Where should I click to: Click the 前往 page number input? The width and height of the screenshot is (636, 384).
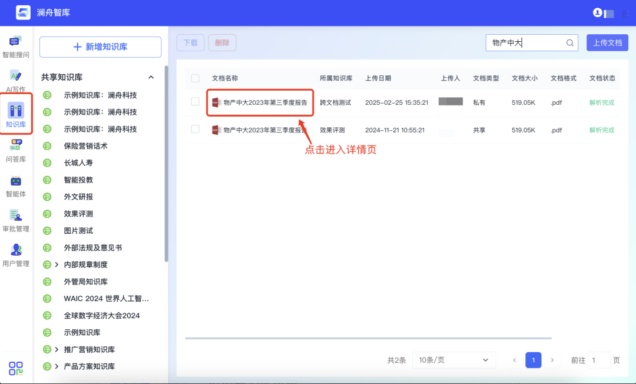coord(599,360)
